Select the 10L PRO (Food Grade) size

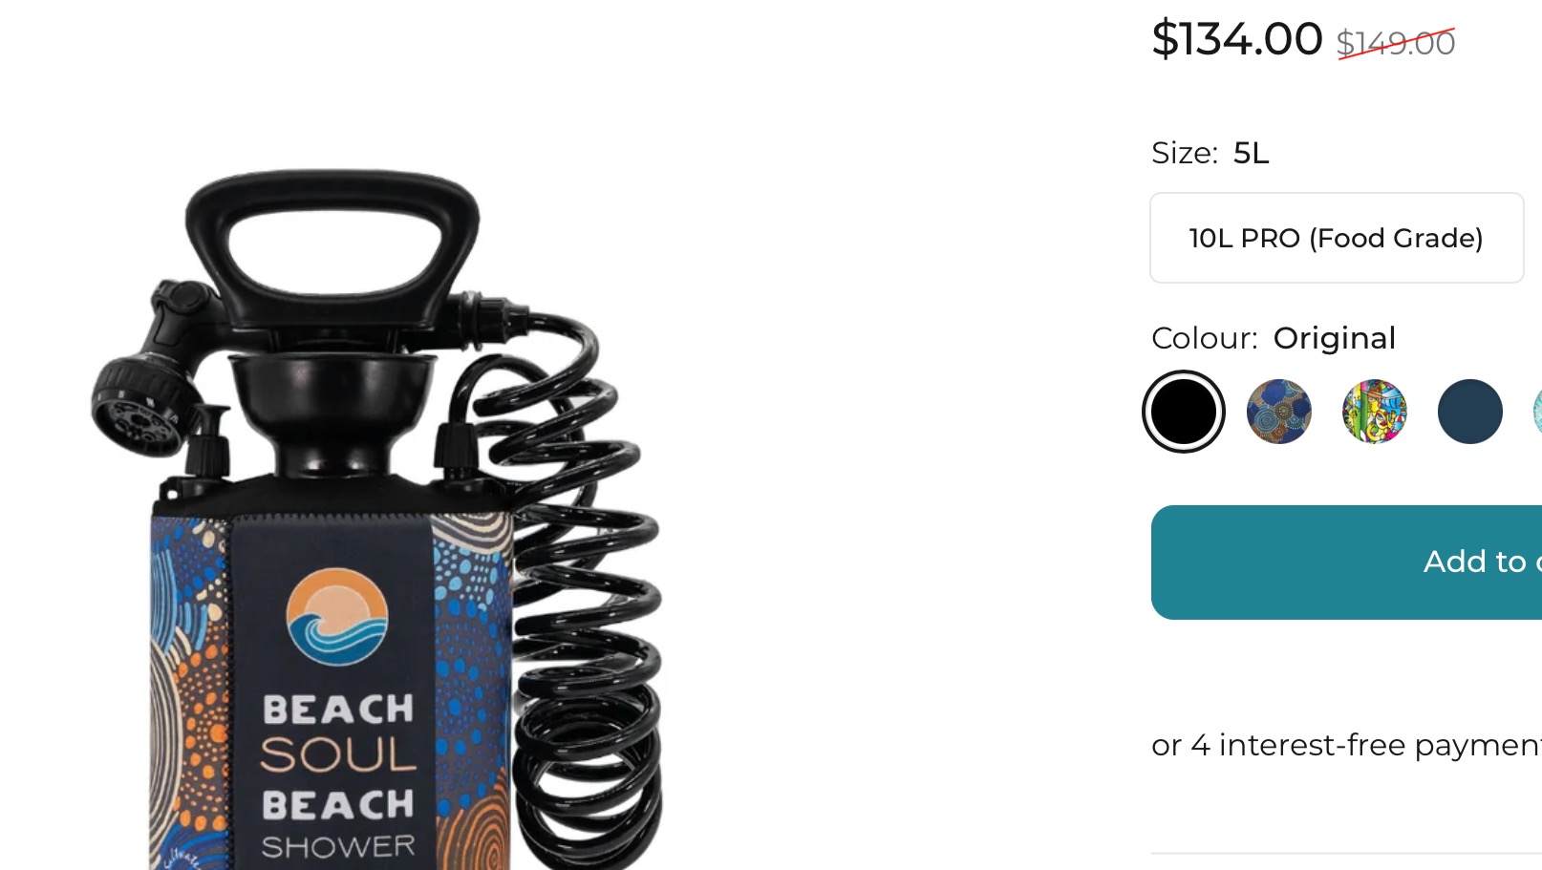pos(1336,238)
